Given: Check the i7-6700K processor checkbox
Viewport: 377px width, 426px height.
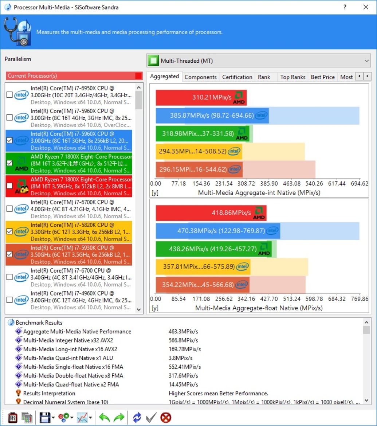Looking at the screenshot, I should point(9,209).
